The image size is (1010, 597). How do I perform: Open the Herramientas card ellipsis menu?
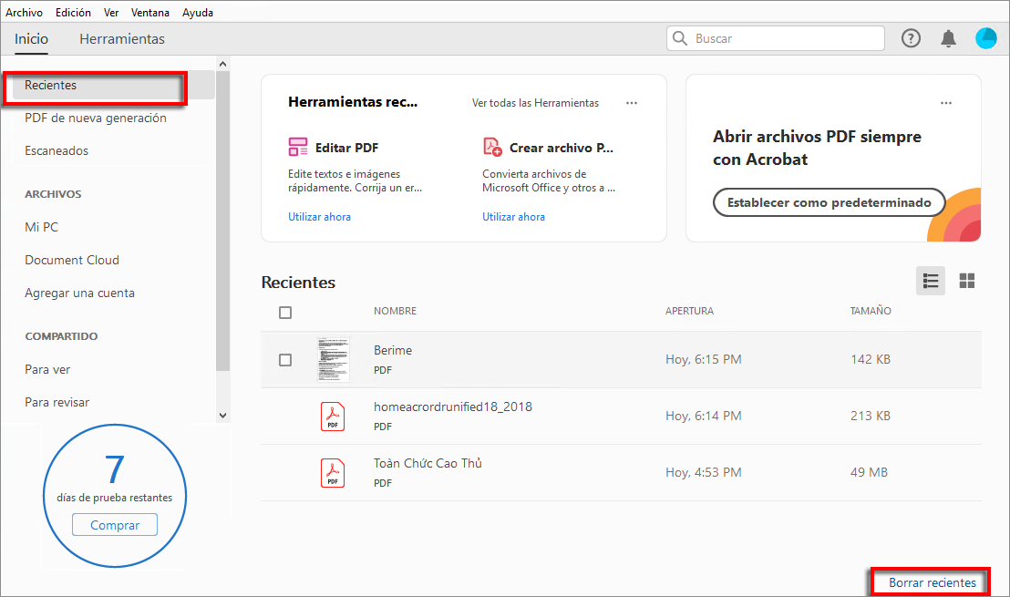[632, 103]
